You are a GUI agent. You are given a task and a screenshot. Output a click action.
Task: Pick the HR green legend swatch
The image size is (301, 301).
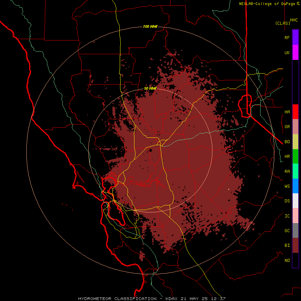point(295,157)
